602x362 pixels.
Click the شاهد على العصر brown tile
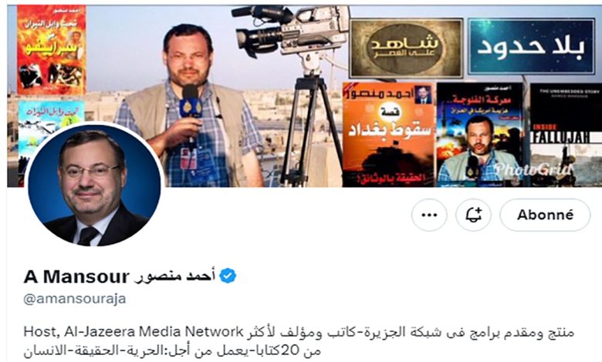pyautogui.click(x=406, y=48)
